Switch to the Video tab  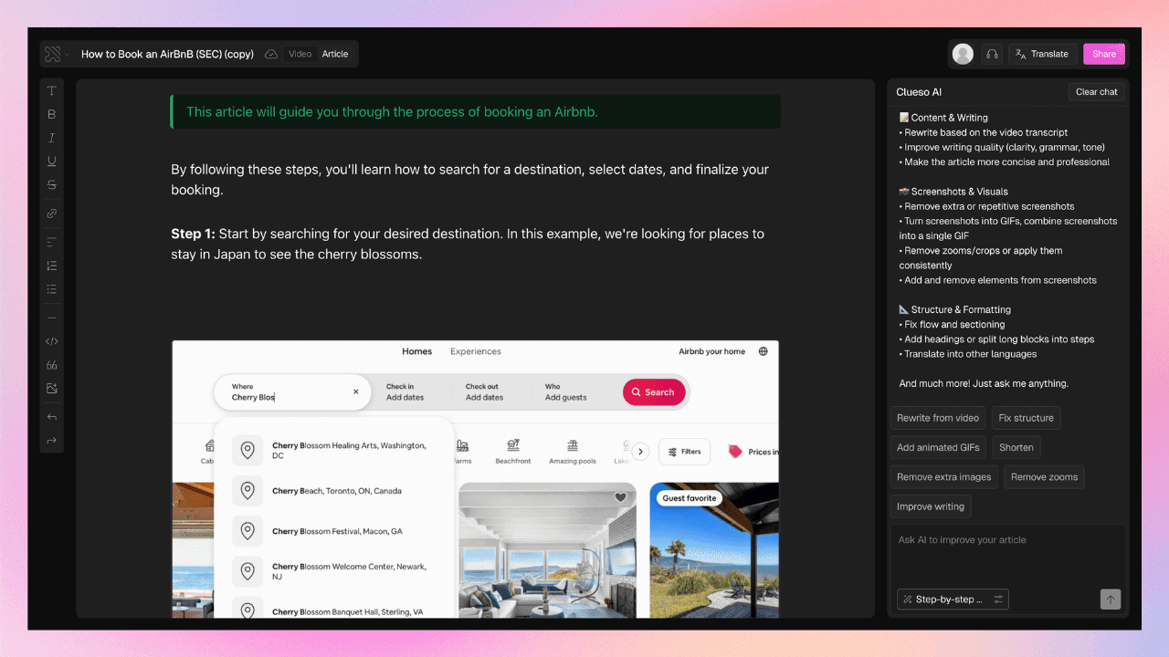pyautogui.click(x=300, y=54)
